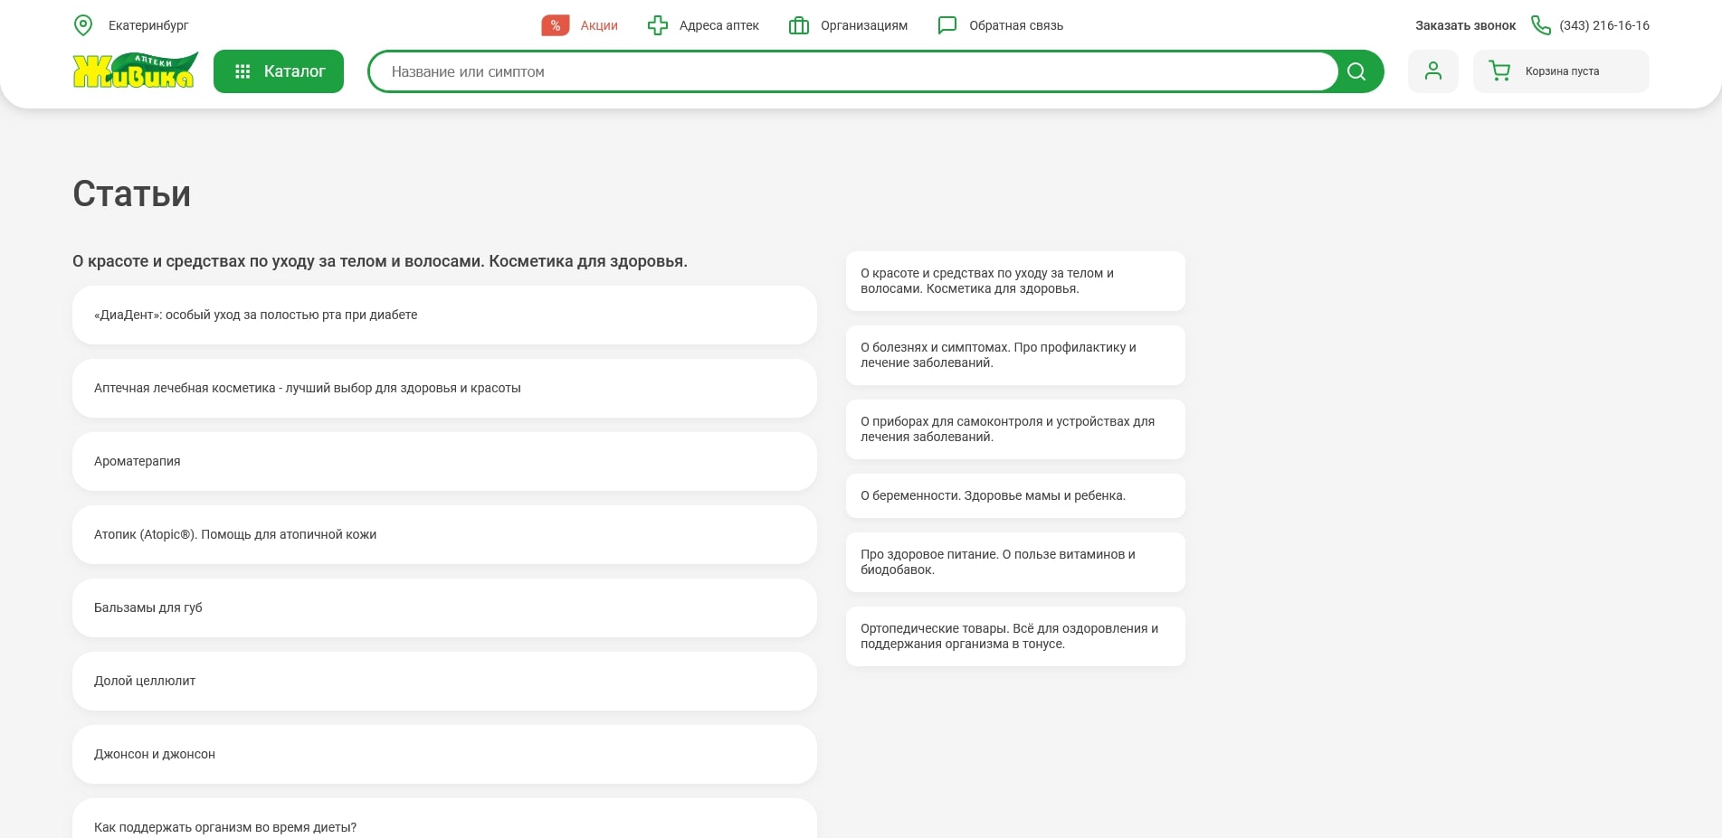
Task: Click the Название или симптом search field
Action: 852,71
